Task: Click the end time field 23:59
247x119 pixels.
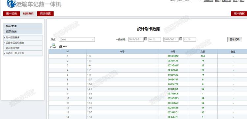Action: (190, 39)
